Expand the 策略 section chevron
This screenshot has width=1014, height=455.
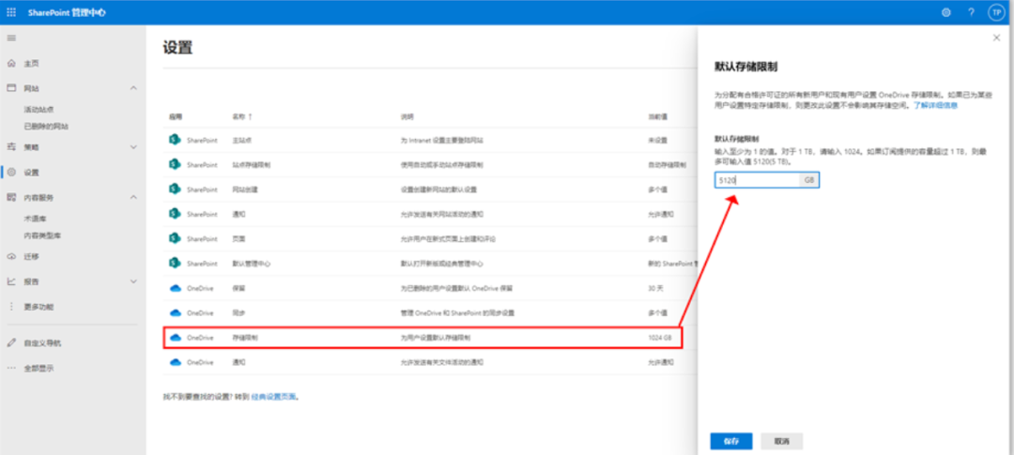pos(134,146)
